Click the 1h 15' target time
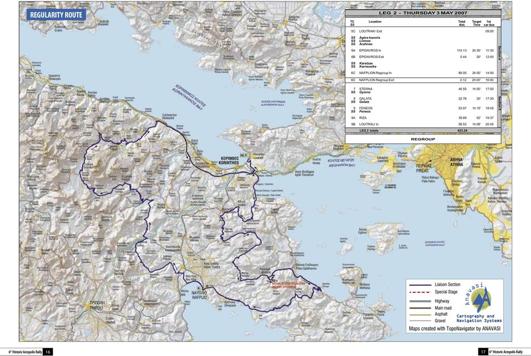The height and width of the screenshot is (356, 531). click(x=476, y=108)
